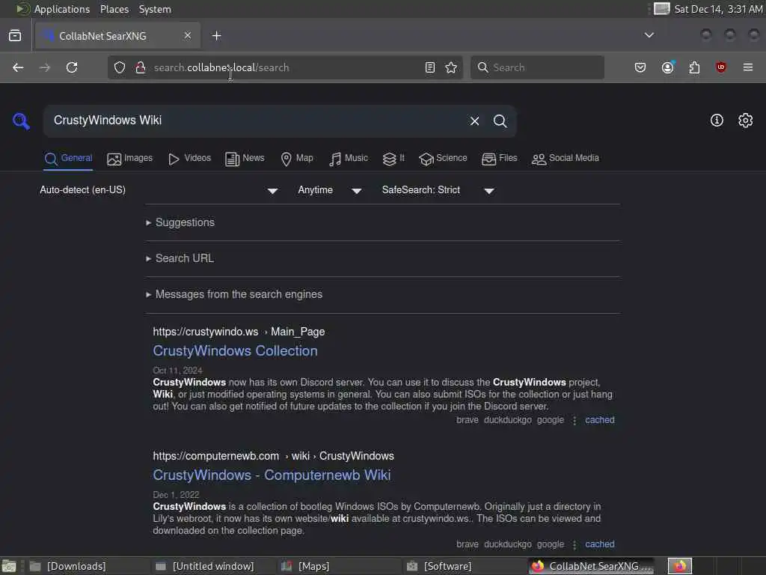The image size is (766, 575).
Task: Open the SafeSearch: Strict dropdown
Action: [438, 190]
